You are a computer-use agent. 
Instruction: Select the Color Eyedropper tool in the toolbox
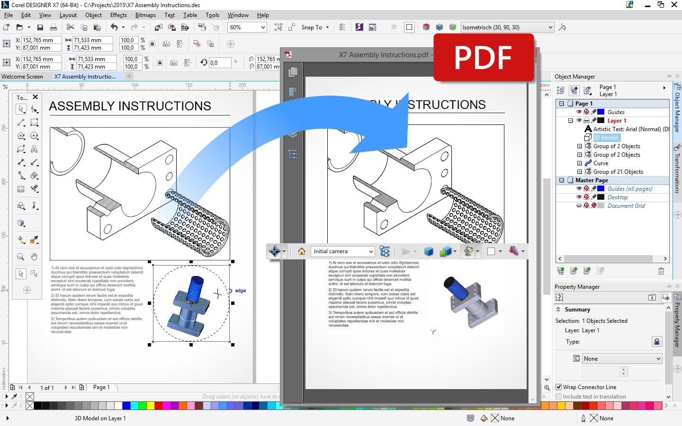[x=34, y=240]
